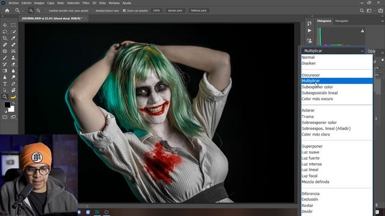Enable 'Cambiar tamaño vent. para ajustar' checkbox
Viewport: 385px width, 216px height.
coord(46,11)
